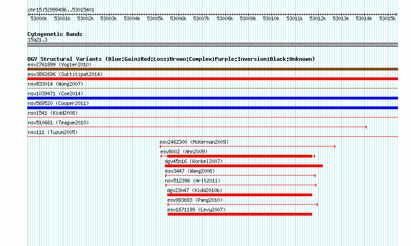Select the brown esv2761899 complex variant bar

212,69
